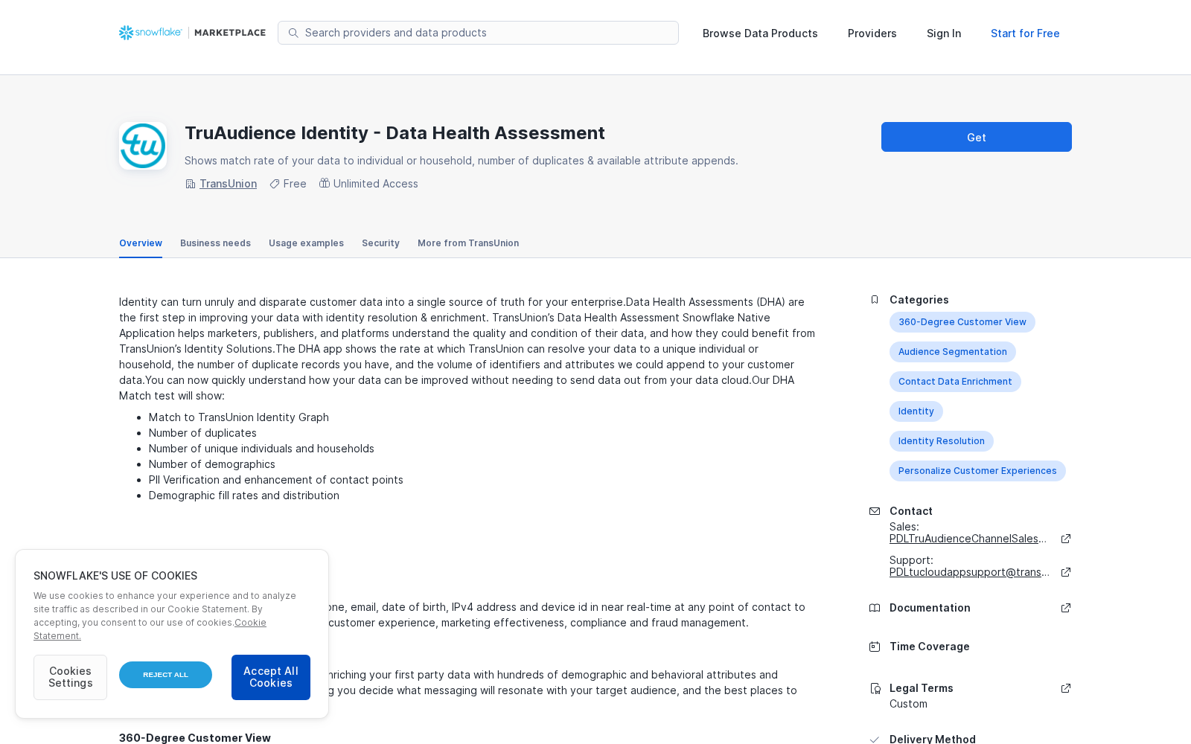Image resolution: width=1191 pixels, height=744 pixels.
Task: Click the Number of demographics bullet
Action: [212, 464]
